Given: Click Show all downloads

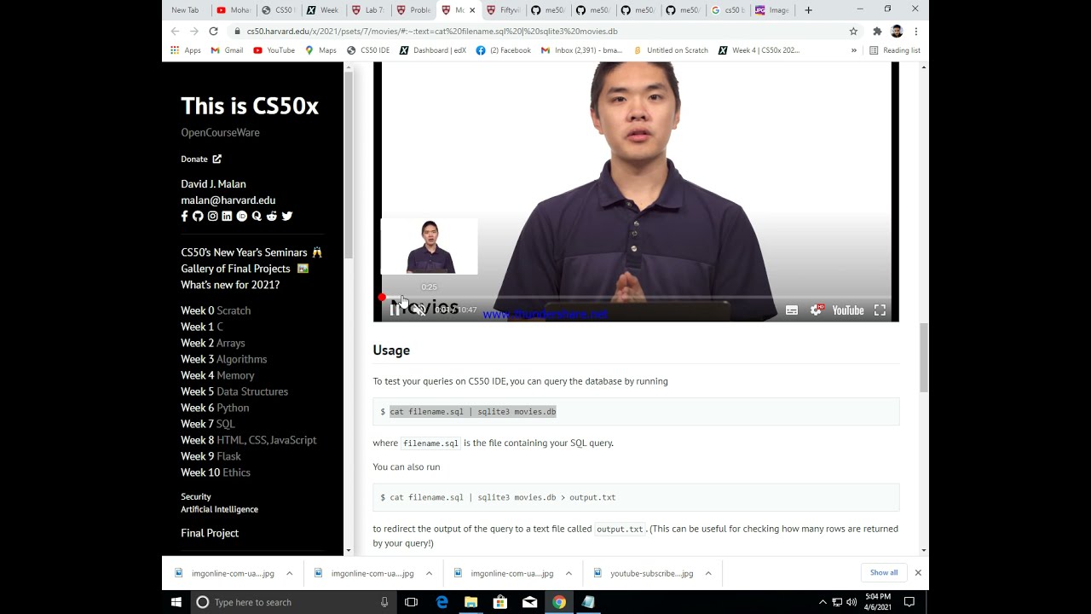Looking at the screenshot, I should pos(884,572).
